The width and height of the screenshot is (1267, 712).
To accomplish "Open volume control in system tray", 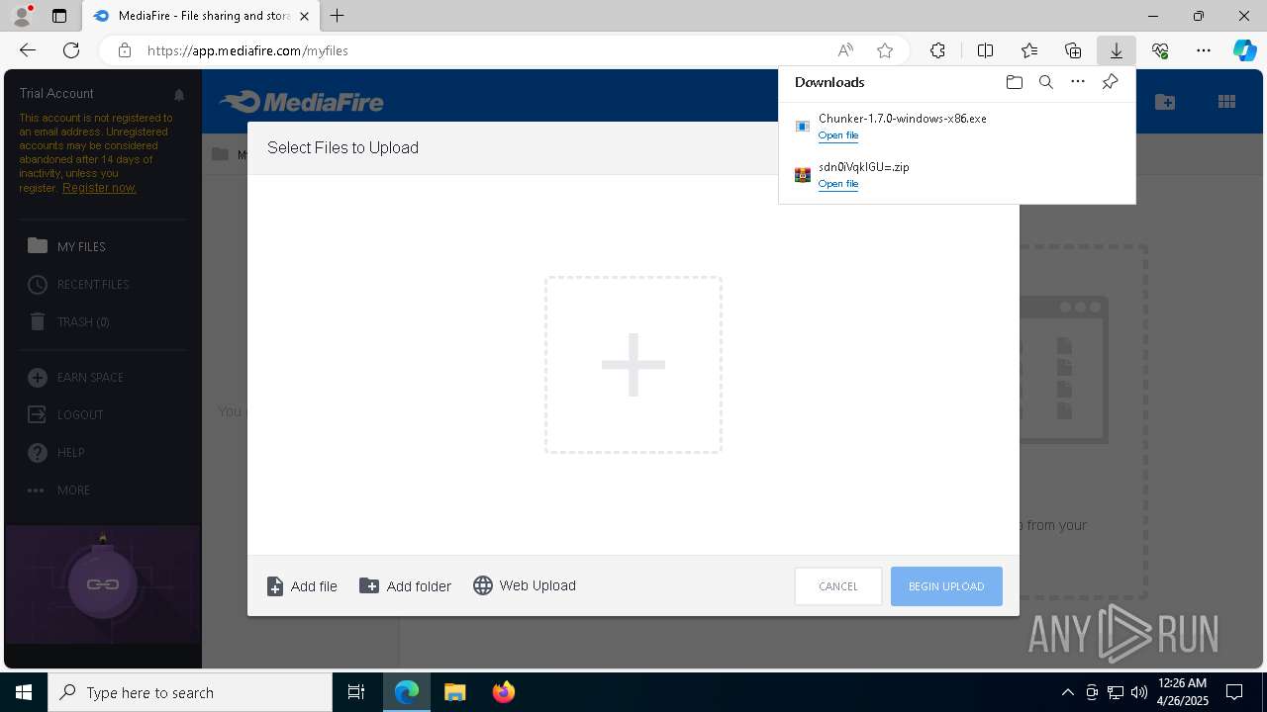I will pyautogui.click(x=1138, y=692).
